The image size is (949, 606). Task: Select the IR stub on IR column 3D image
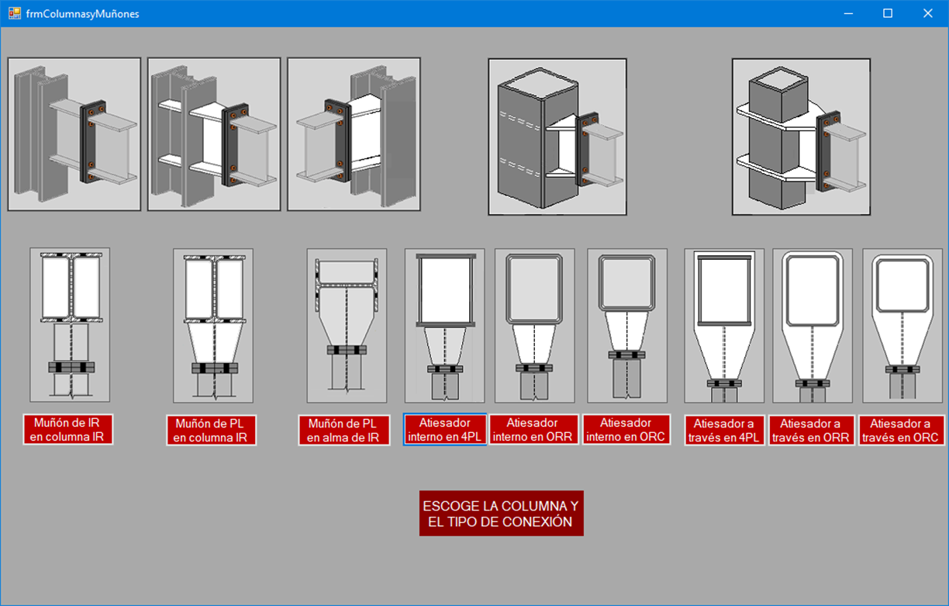pyautogui.click(x=74, y=134)
